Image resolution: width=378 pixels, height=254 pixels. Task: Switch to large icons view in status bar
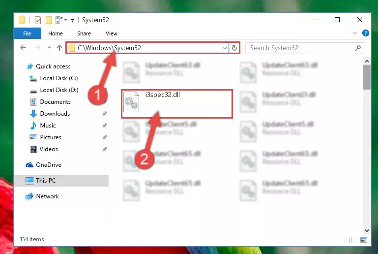[364, 240]
